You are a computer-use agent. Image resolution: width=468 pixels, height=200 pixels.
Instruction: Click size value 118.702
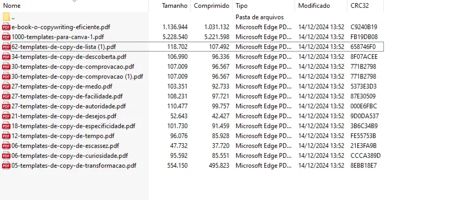tap(178, 47)
